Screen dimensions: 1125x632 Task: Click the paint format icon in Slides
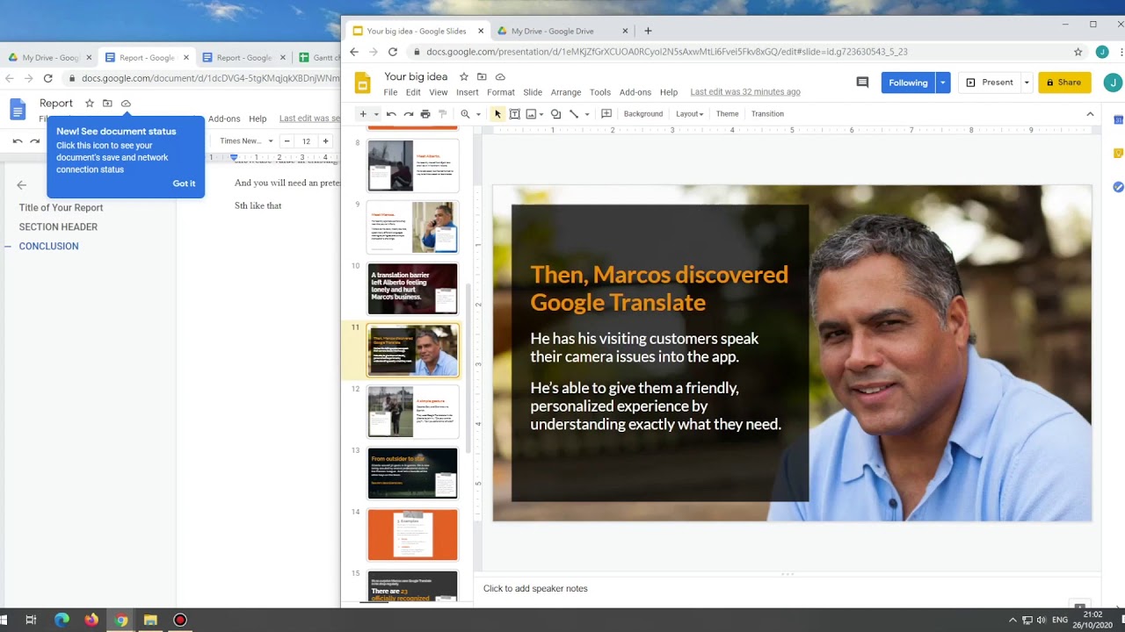pos(442,114)
